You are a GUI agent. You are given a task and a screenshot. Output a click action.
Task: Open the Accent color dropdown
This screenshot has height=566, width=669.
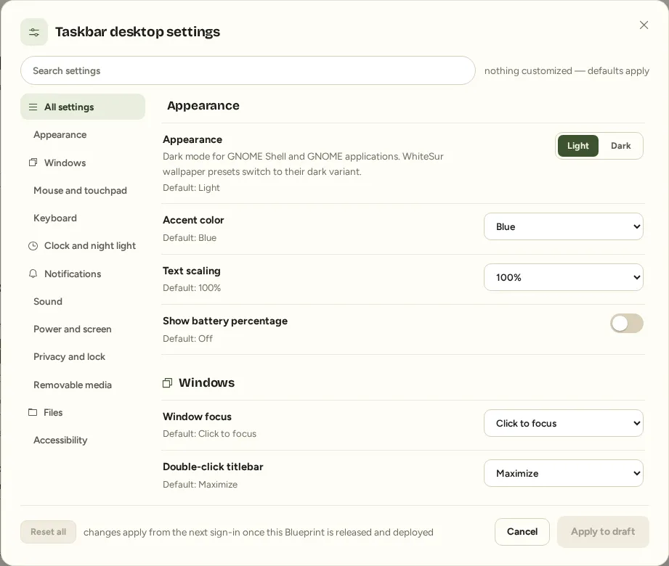tap(563, 226)
